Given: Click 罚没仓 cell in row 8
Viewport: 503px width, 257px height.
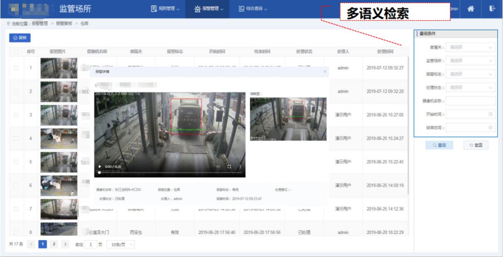Looking at the screenshot, I should point(136,232).
